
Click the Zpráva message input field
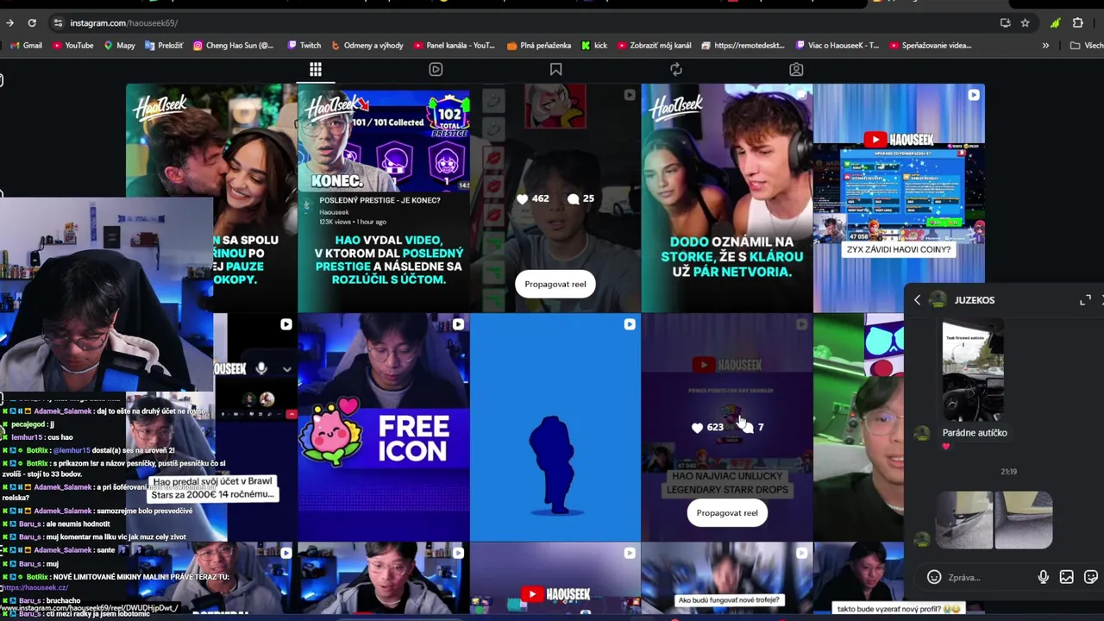[988, 577]
